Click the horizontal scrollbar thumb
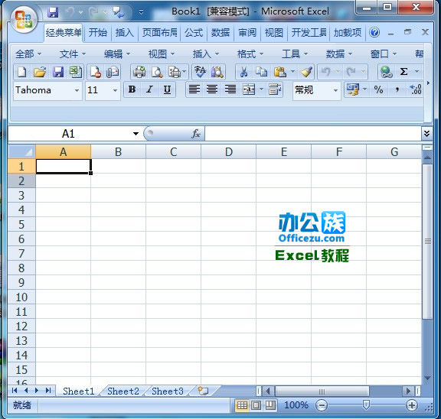441x419 pixels. [x=322, y=391]
